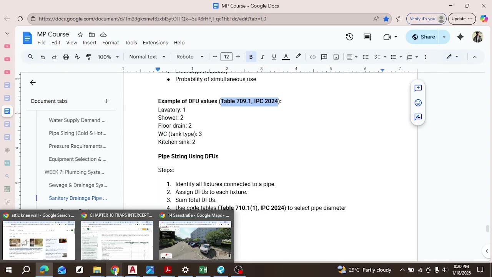Open the Pressure Requirements tab
The height and width of the screenshot is (277, 492).
[x=78, y=146]
